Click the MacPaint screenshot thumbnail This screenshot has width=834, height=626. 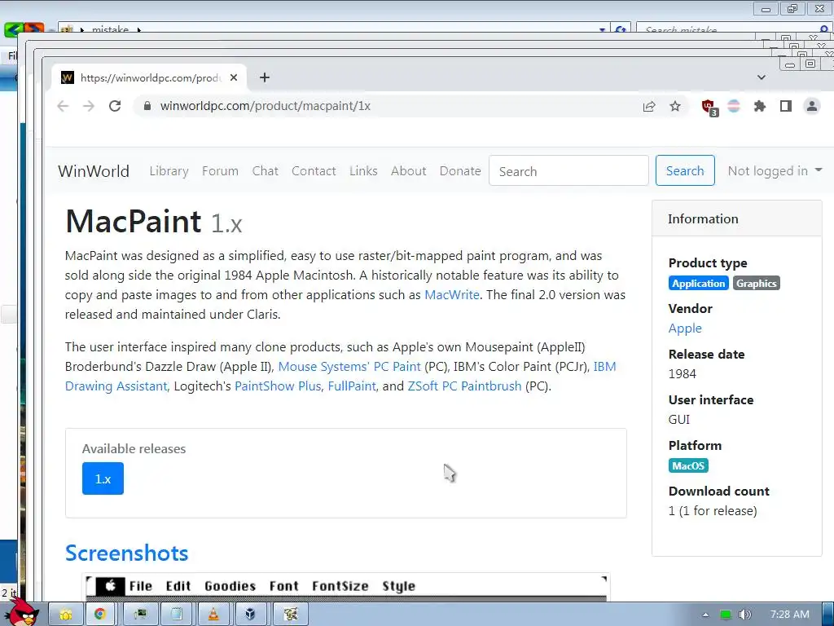347,588
